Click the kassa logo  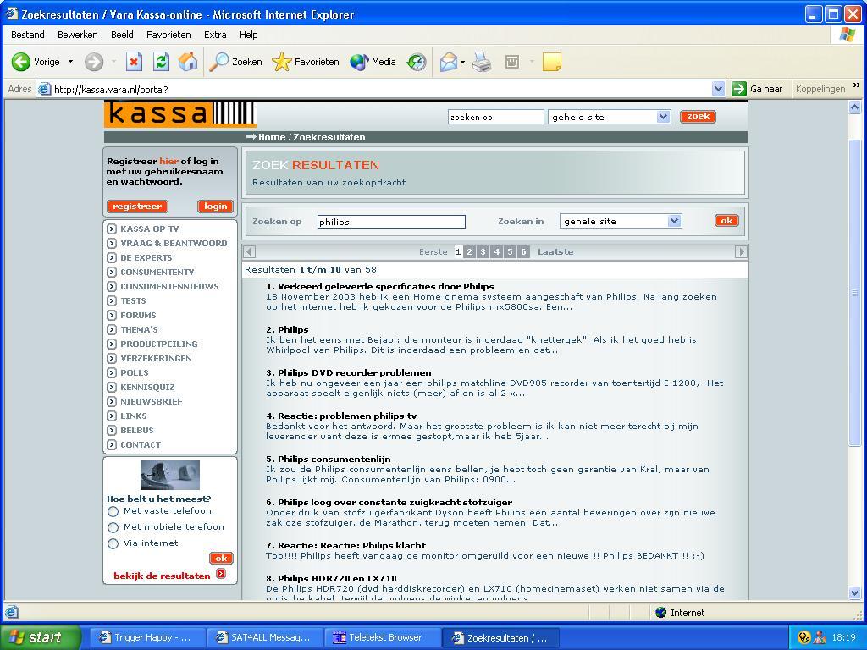point(179,114)
